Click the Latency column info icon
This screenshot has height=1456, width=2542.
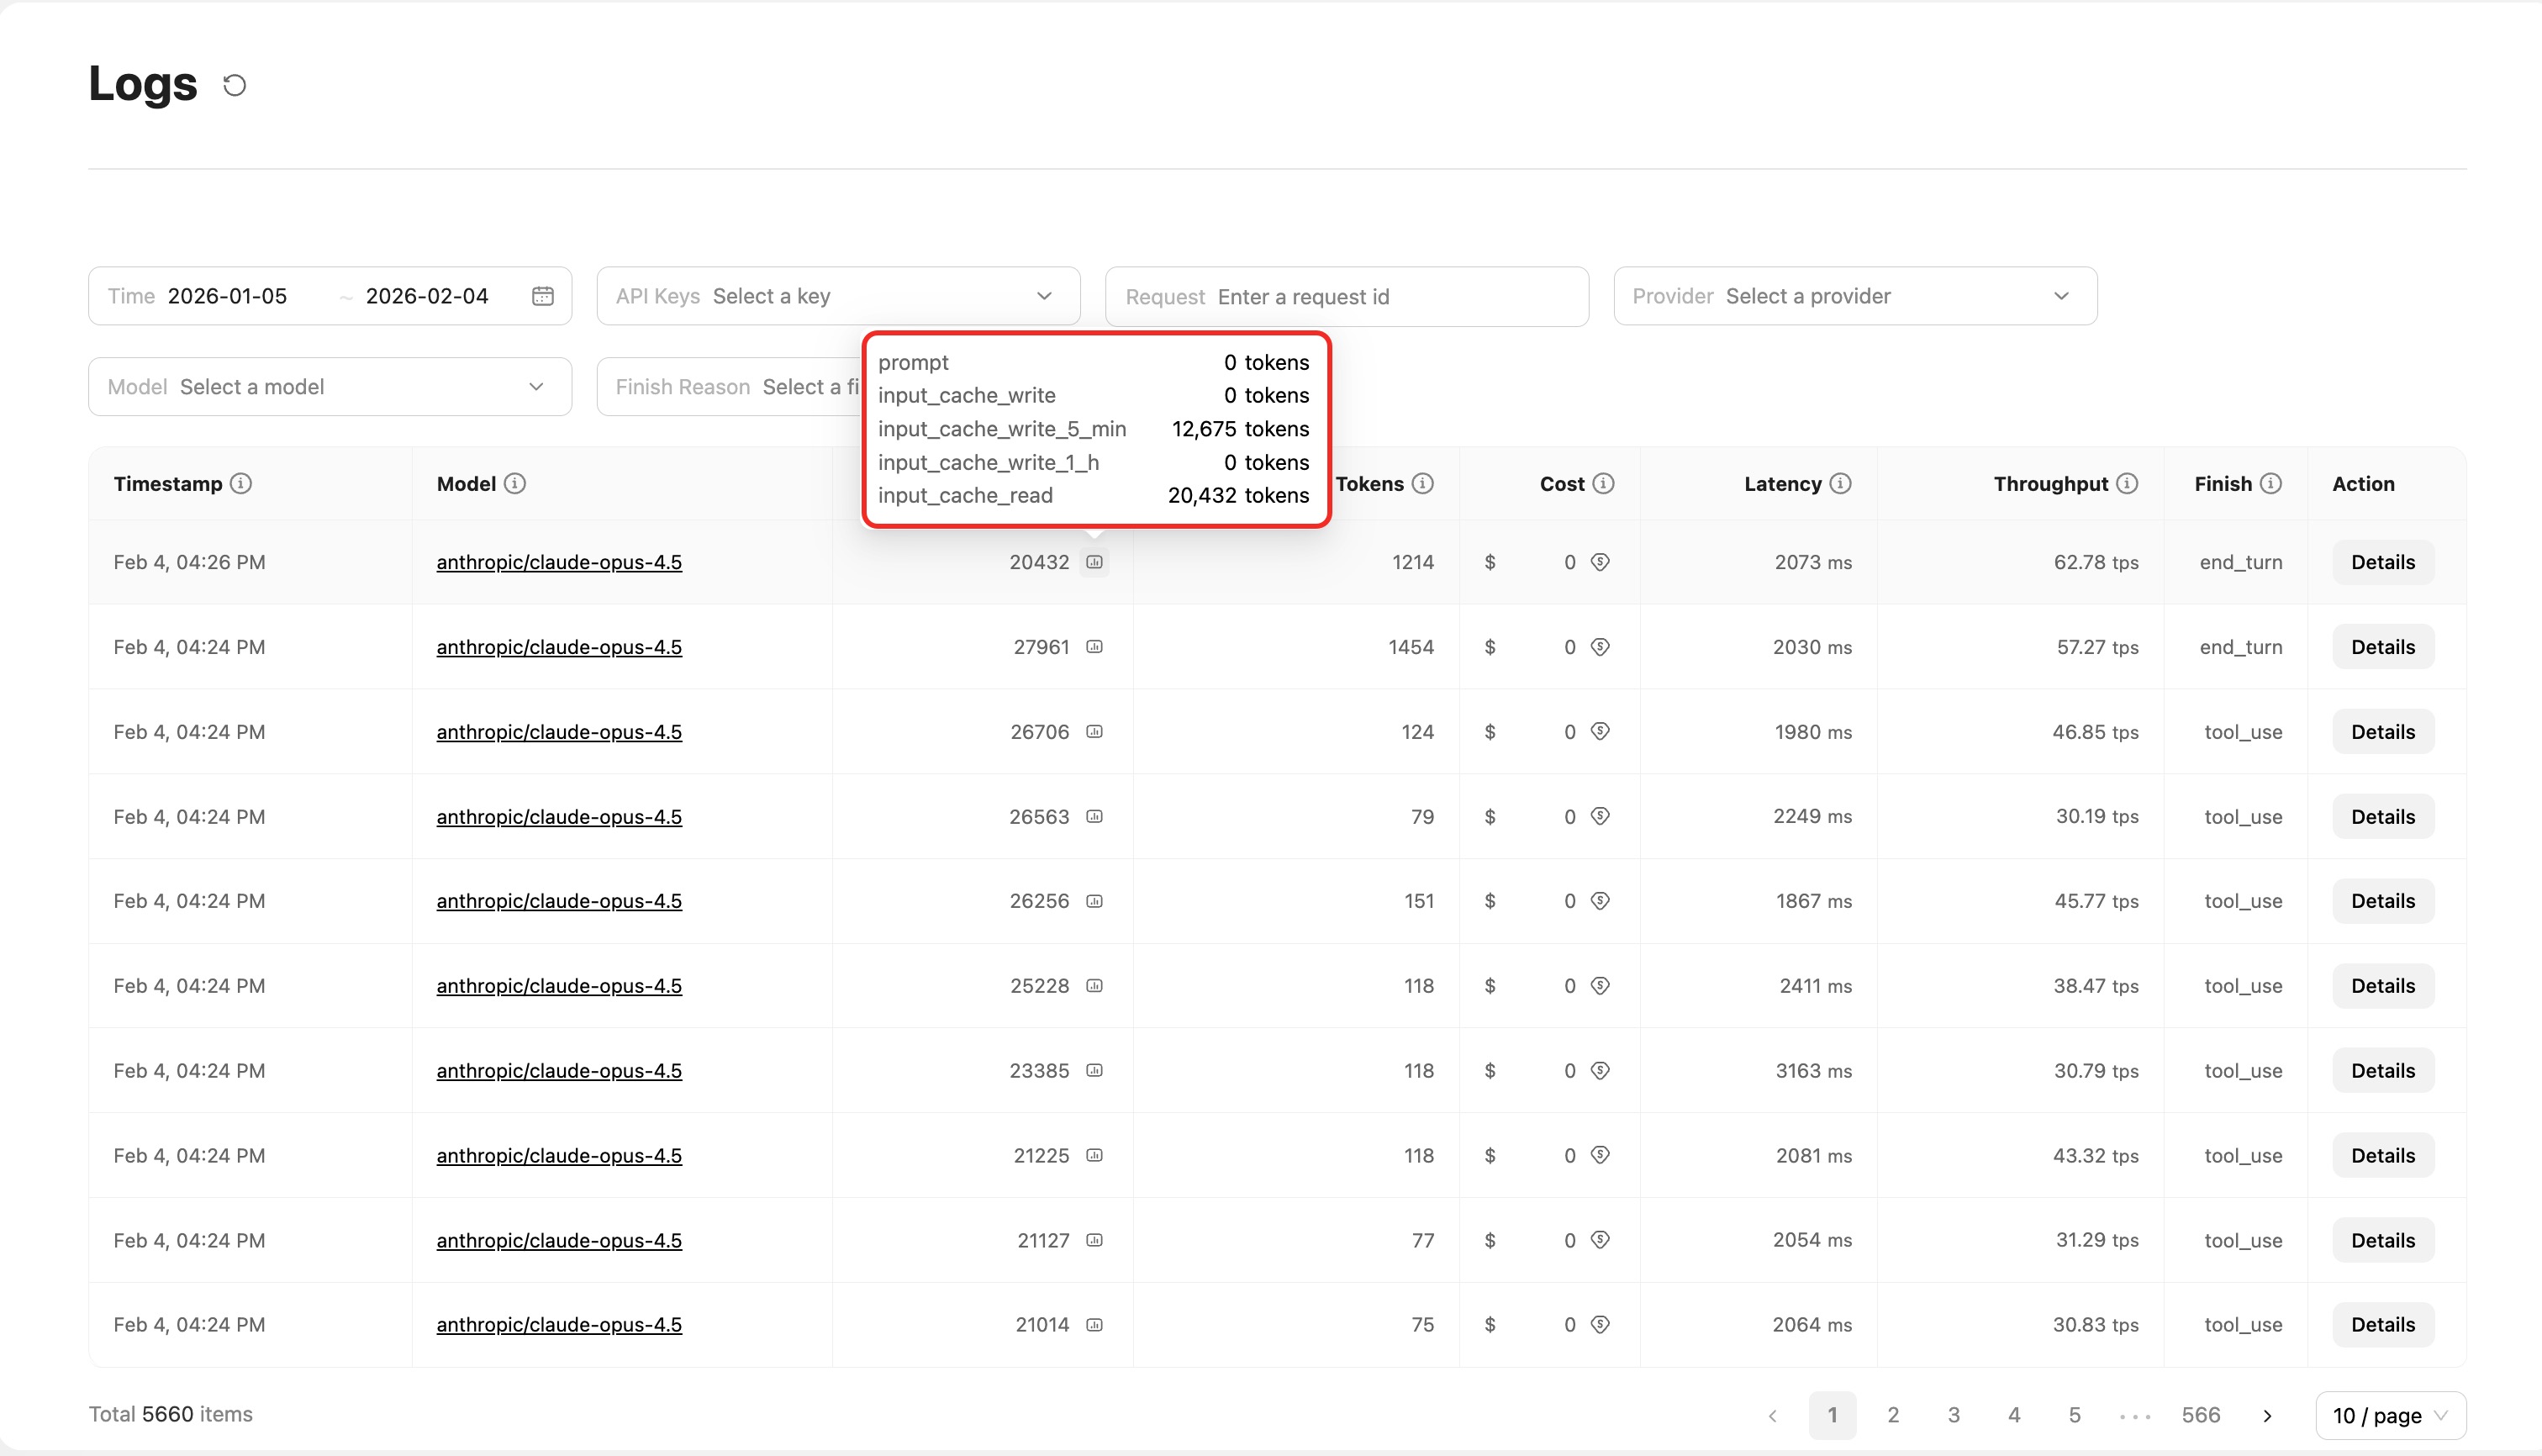[x=1840, y=484]
